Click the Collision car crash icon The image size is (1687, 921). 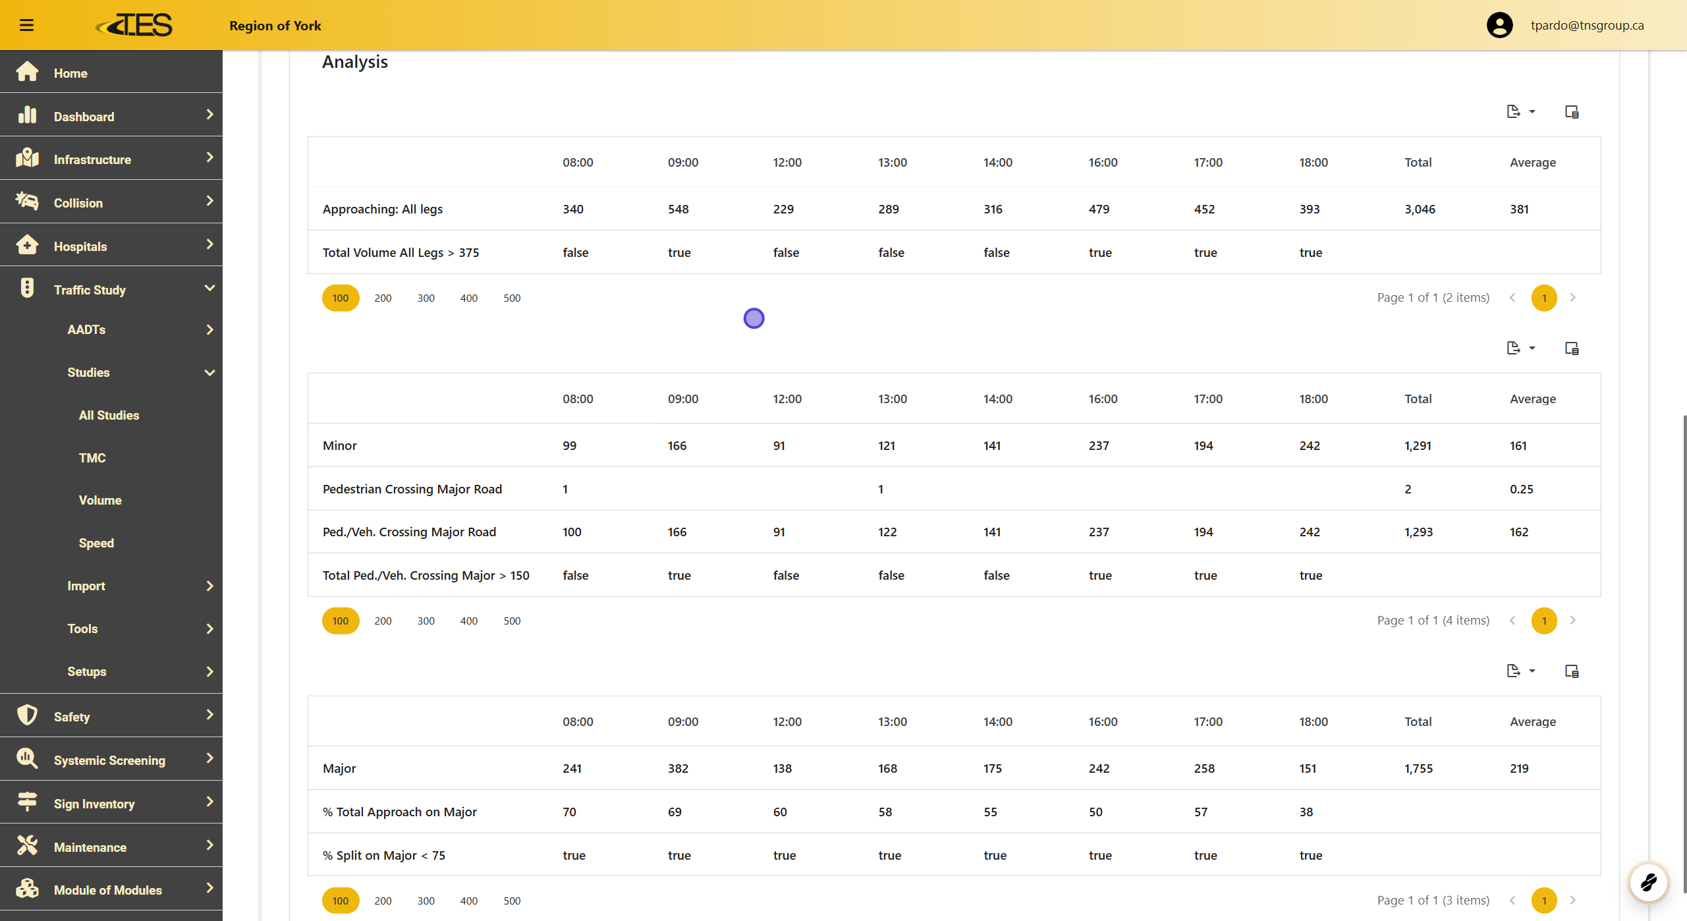point(27,201)
